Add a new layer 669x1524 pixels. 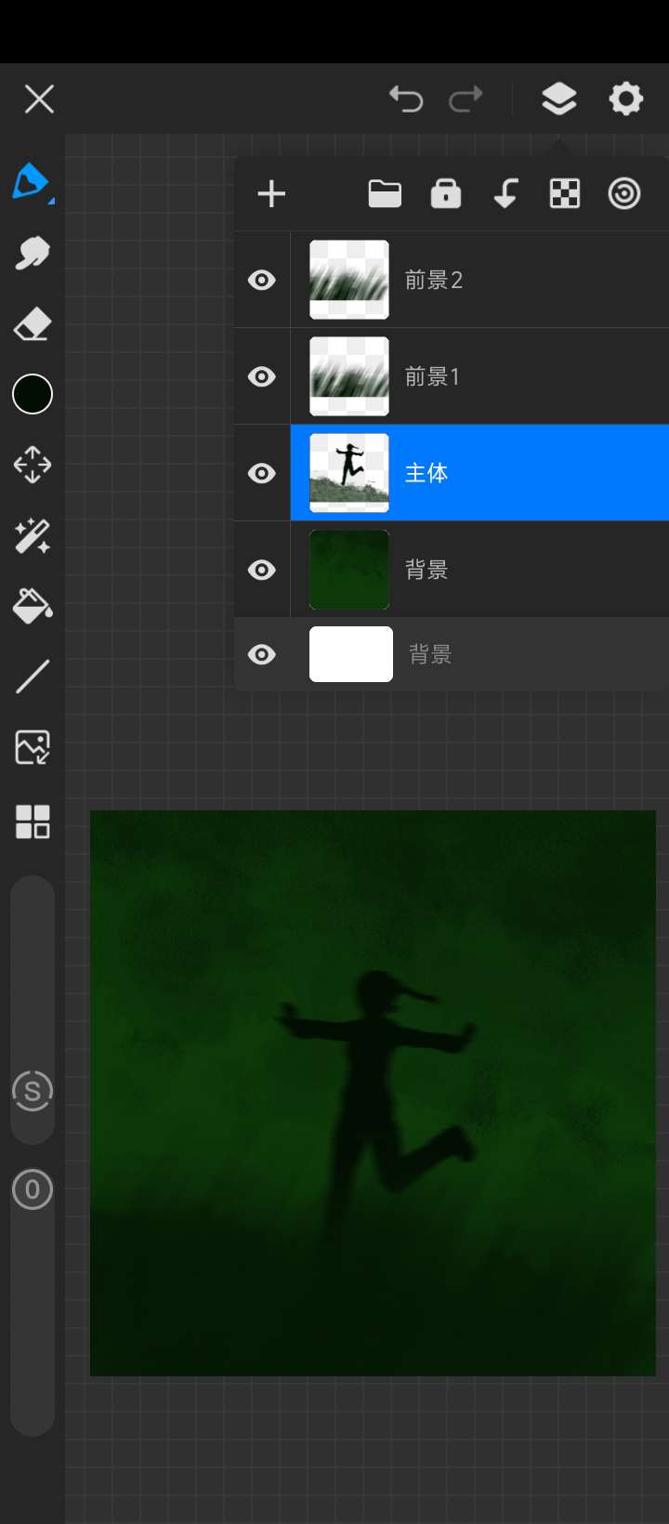(x=271, y=194)
